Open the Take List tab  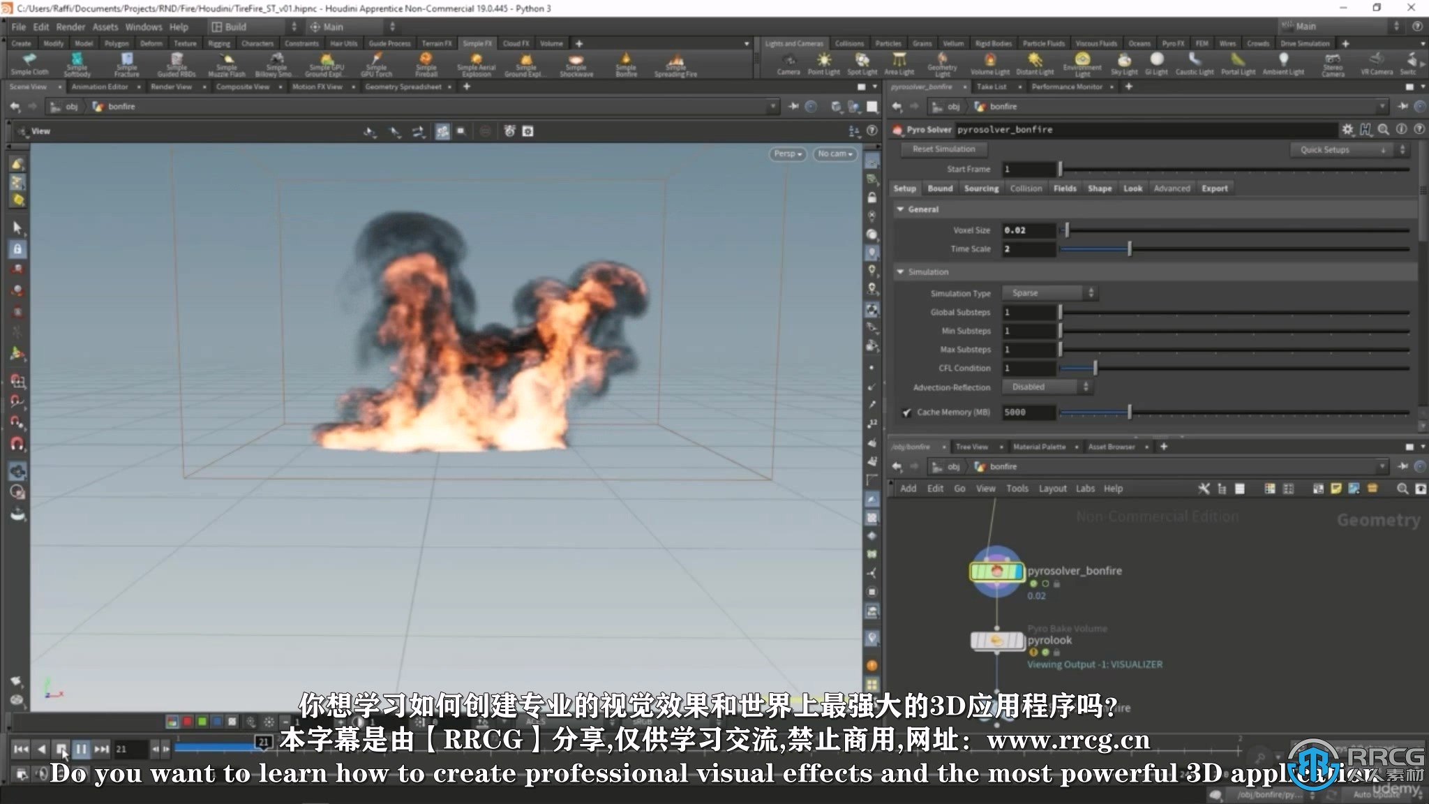tap(992, 87)
